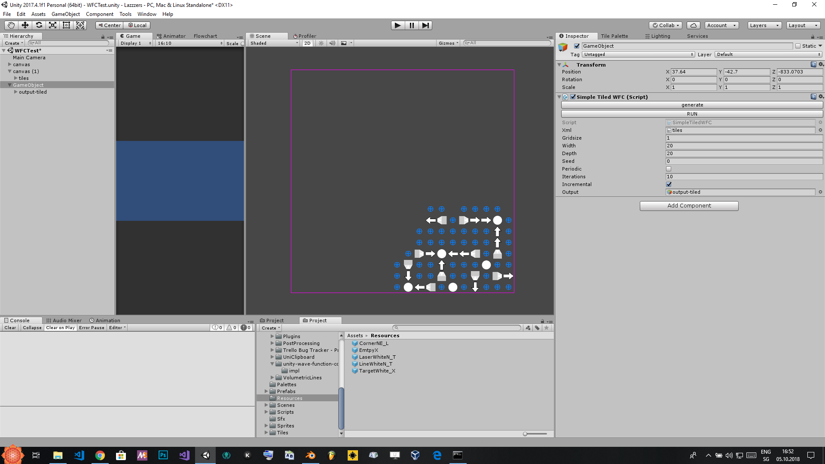Image resolution: width=825 pixels, height=464 pixels.
Task: Open Transform component gear settings
Action: [x=821, y=64]
